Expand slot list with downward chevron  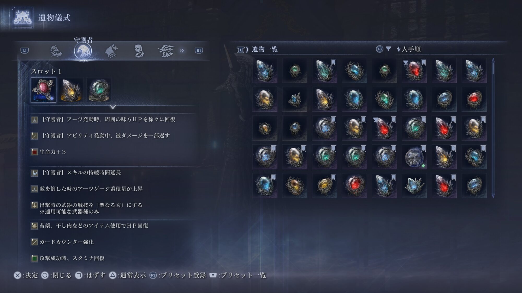click(113, 107)
